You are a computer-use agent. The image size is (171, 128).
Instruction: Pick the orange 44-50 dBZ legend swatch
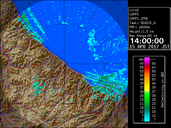pyautogui.click(x=147, y=79)
